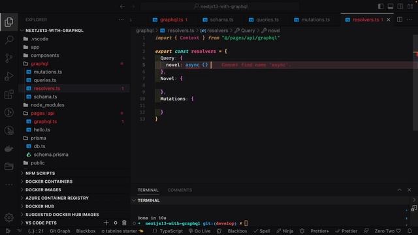The width and height of the screenshot is (418, 235).
Task: Collapse the NEXTJS13-WITH-GRAPHQL root folder
Action: 54,31
